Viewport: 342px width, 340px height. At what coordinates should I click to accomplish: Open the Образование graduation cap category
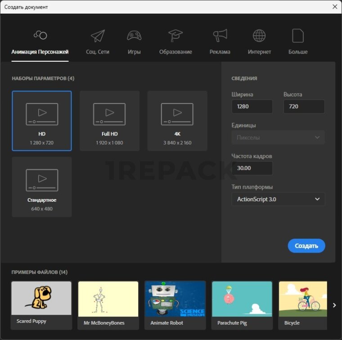pyautogui.click(x=175, y=36)
